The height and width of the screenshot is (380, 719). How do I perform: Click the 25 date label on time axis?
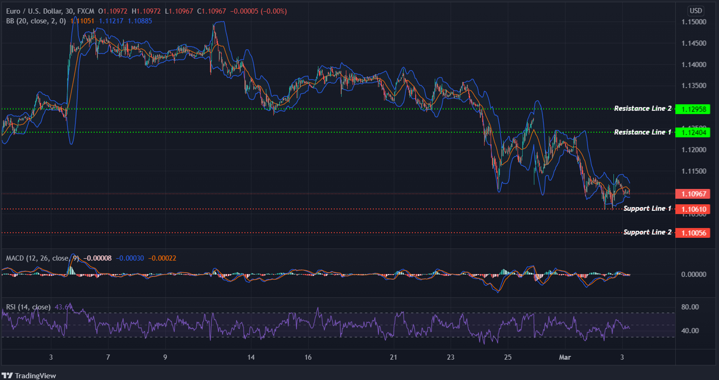508,357
